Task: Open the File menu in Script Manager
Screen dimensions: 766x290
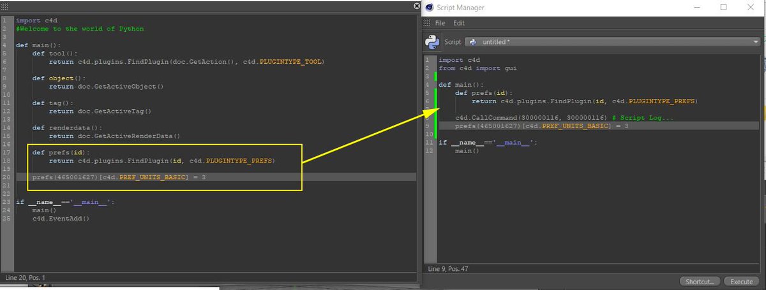Action: (x=440, y=23)
